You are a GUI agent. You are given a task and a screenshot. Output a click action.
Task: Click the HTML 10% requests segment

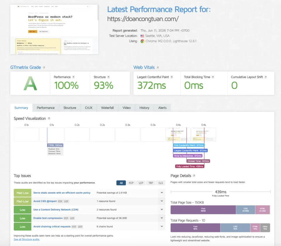255,228
